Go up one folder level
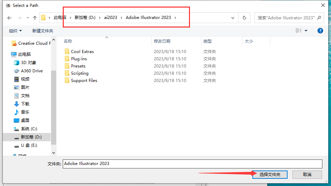Viewport: 331px width, 186px height. (x=35, y=18)
